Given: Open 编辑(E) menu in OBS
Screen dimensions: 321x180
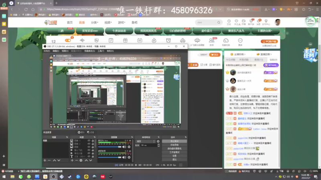Looking at the screenshot, I should [x=56, y=51].
